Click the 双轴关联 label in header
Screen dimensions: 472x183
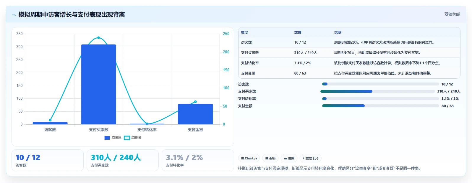click(x=452, y=14)
